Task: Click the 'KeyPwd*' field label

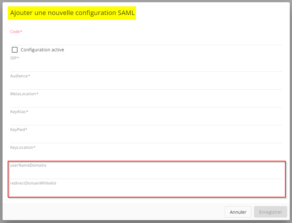Action: click(19, 130)
